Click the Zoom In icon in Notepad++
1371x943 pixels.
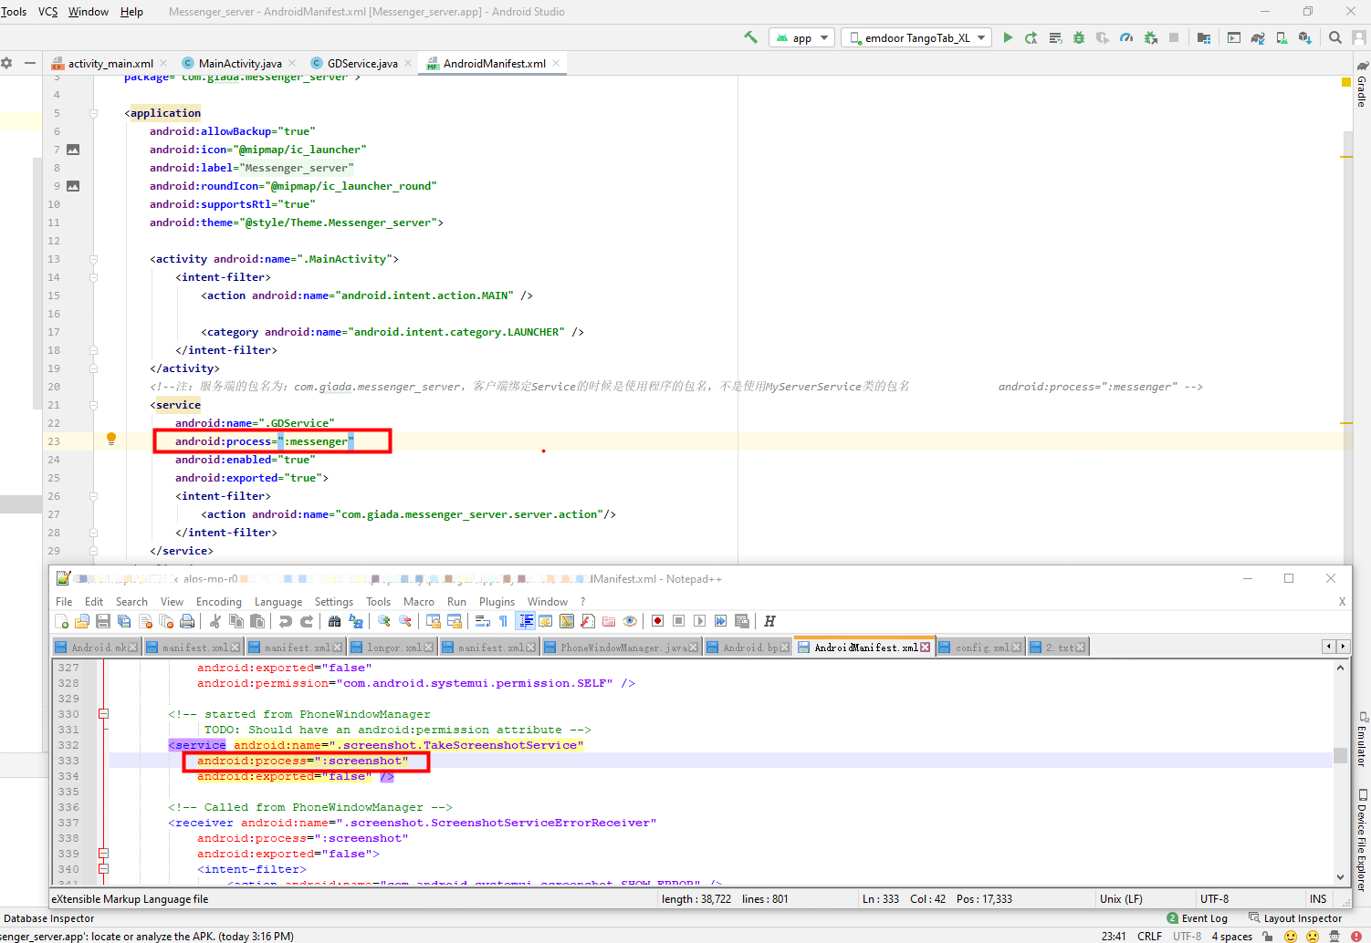[x=384, y=621]
